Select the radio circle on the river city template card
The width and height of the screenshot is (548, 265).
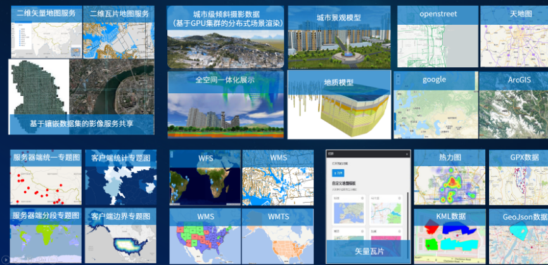coord(400,198)
